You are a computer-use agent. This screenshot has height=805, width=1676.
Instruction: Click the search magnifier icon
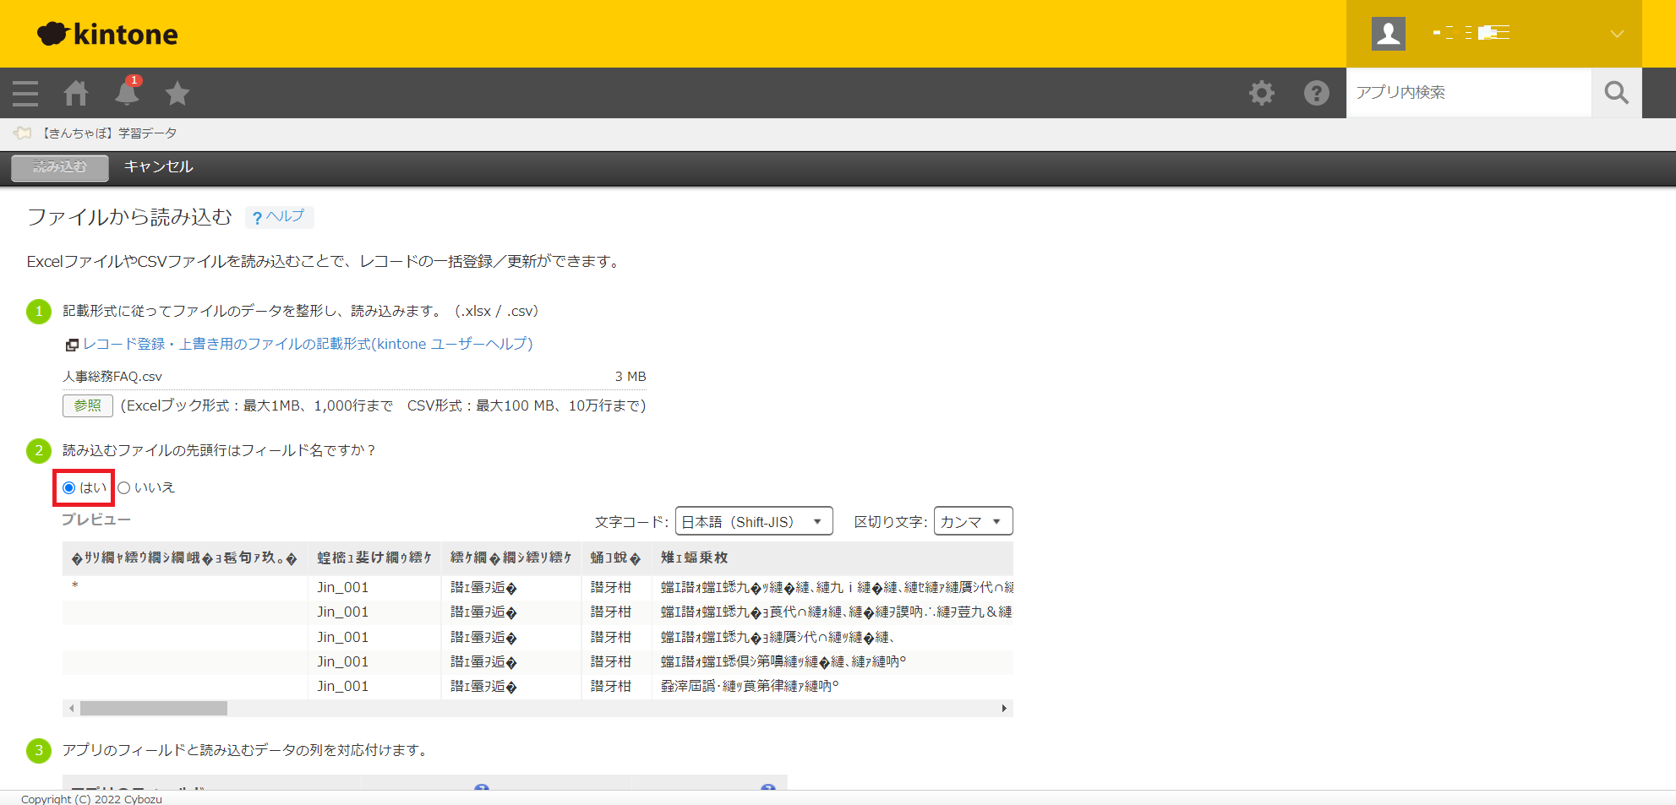(1616, 93)
